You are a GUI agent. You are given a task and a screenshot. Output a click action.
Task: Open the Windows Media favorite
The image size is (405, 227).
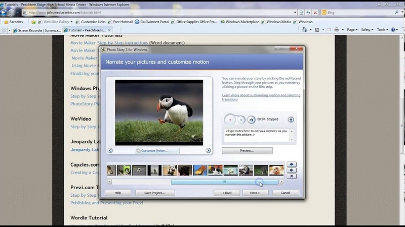(x=276, y=22)
